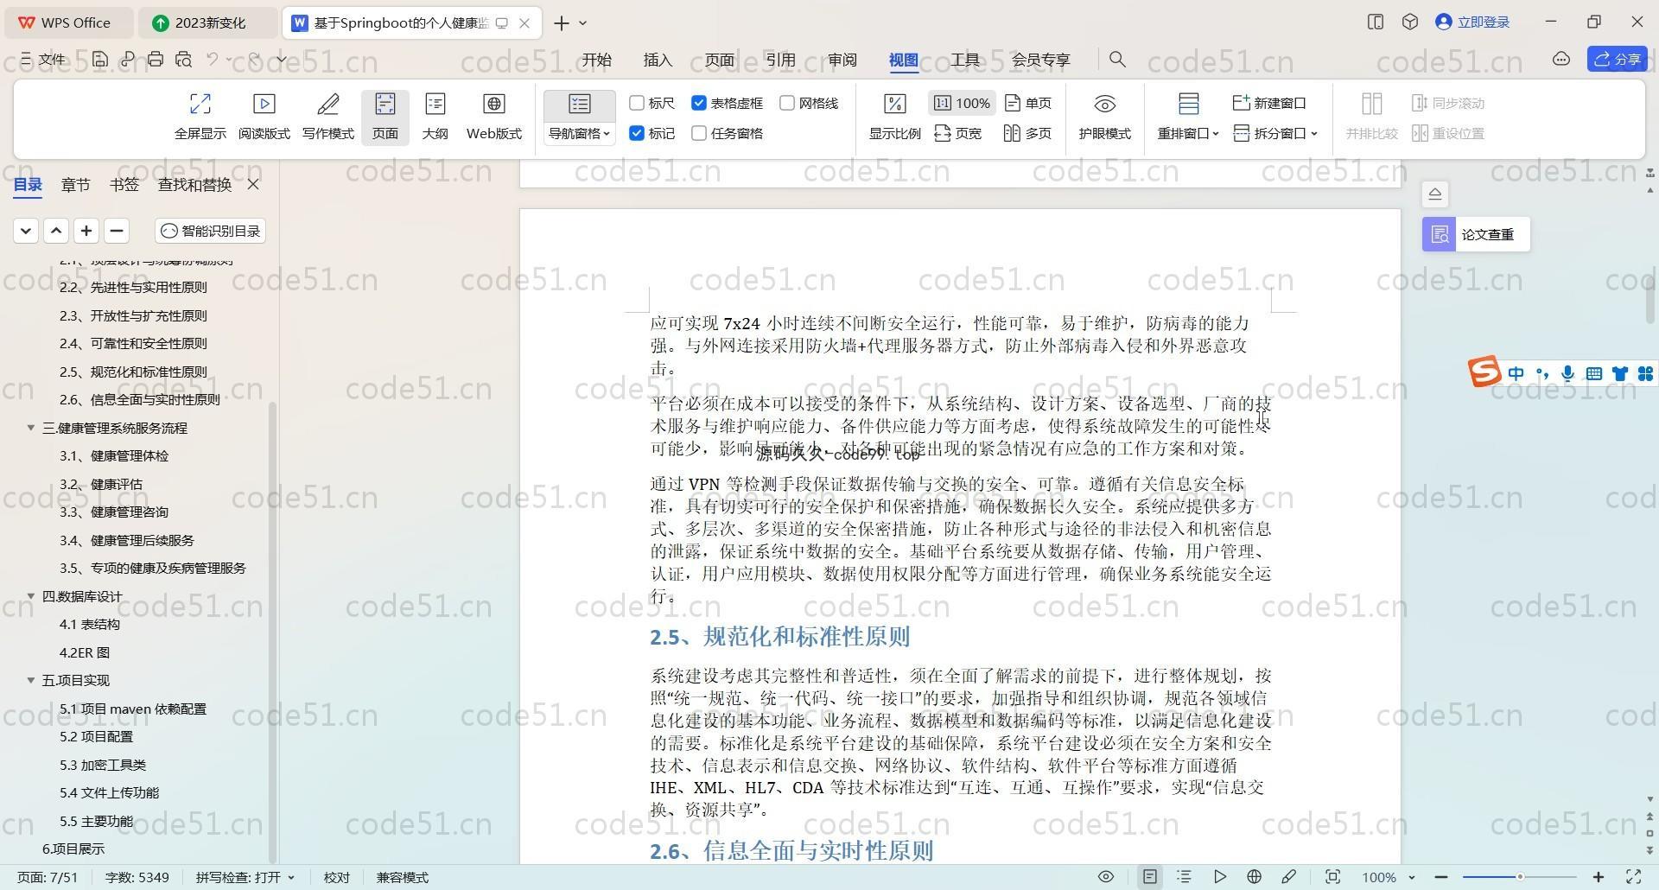Click smart TOC recognition (智能识别目录)
This screenshot has width=1659, height=890.
[211, 231]
